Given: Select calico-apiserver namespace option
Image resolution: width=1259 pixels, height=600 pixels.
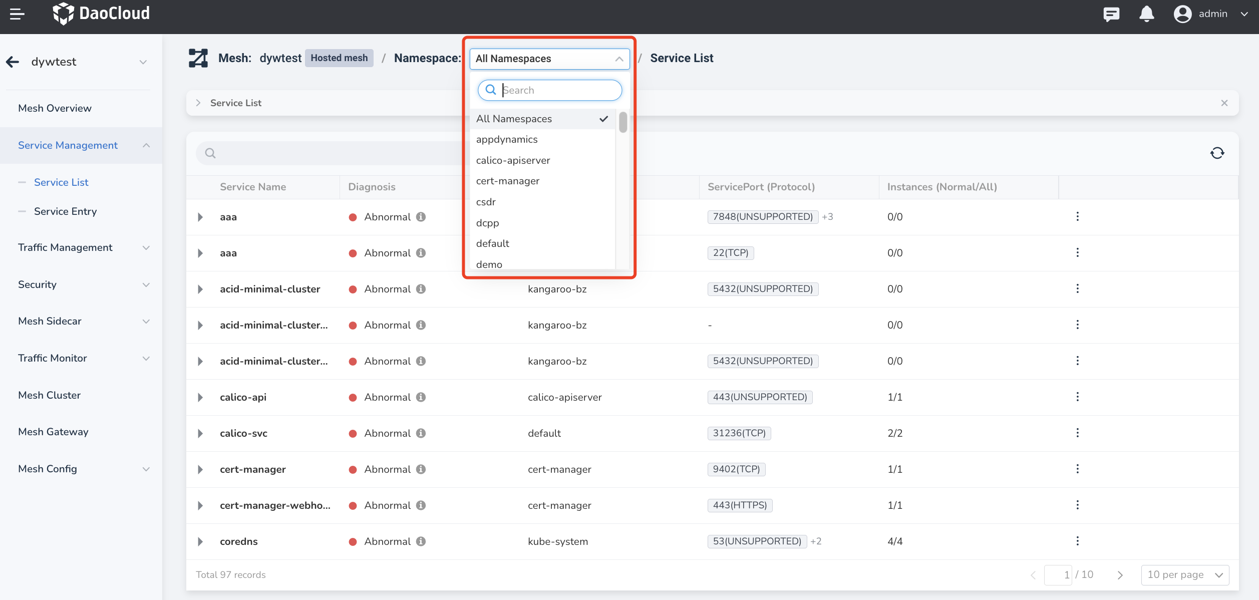Looking at the screenshot, I should click(542, 160).
